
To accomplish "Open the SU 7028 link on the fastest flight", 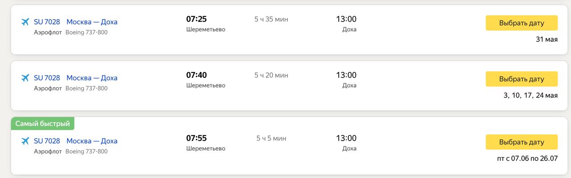I will click(47, 141).
